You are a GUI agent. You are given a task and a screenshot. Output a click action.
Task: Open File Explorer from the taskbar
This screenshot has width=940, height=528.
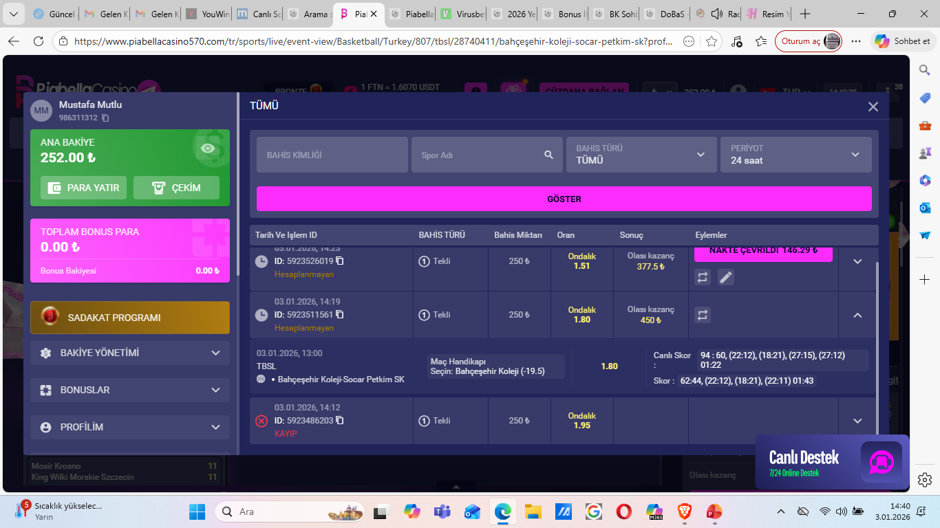pyautogui.click(x=533, y=511)
